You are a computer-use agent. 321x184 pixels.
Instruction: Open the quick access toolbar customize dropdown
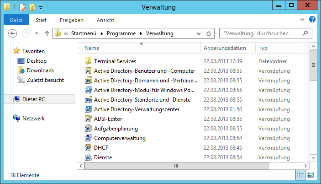(41, 8)
